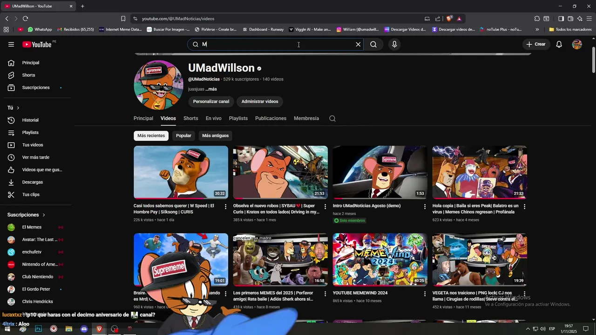Open the Brave Wallet icon
The height and width of the screenshot is (335, 596).
(570, 19)
